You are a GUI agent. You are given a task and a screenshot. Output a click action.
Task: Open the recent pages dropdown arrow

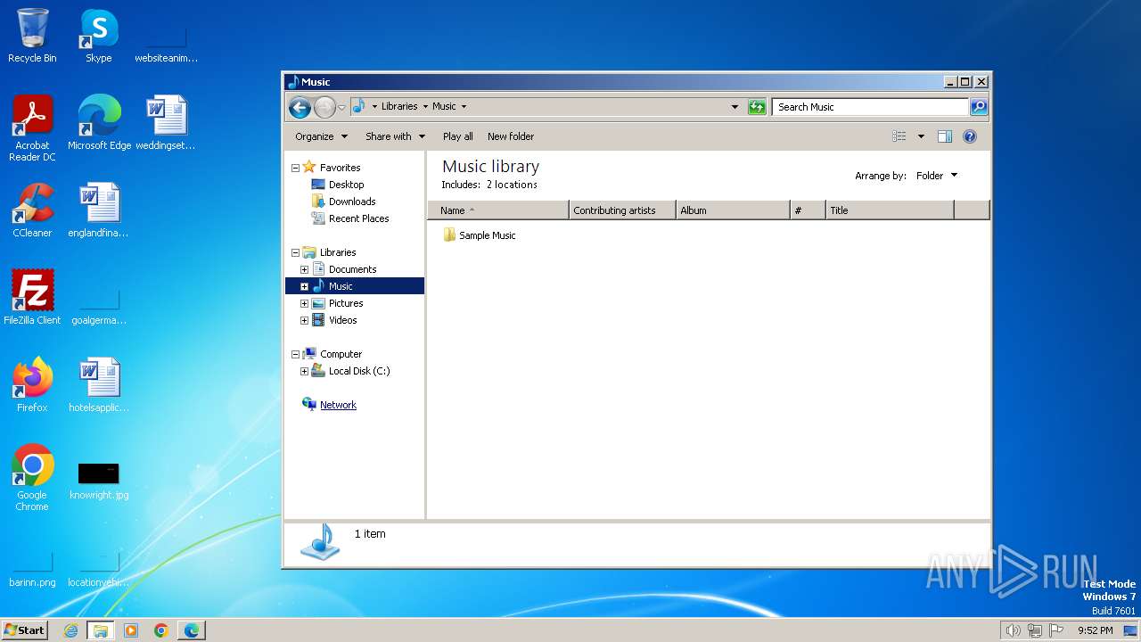coord(341,108)
